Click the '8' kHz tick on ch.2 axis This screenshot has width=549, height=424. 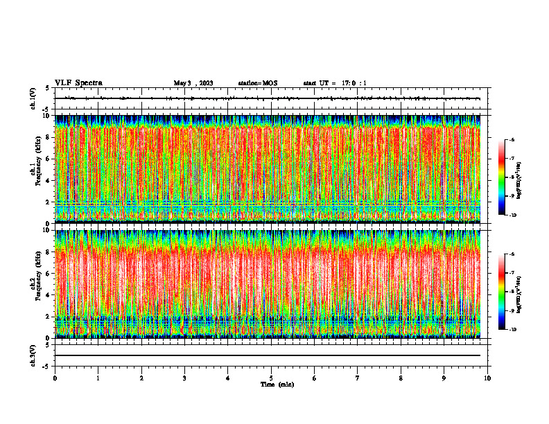tap(49, 252)
